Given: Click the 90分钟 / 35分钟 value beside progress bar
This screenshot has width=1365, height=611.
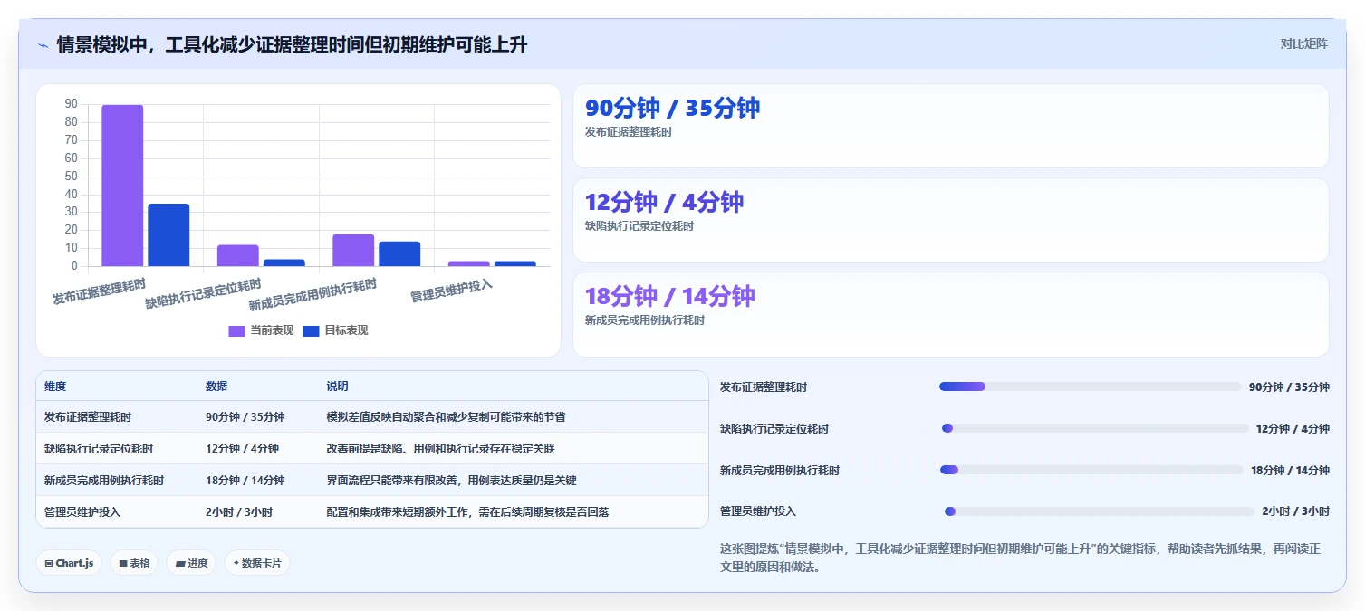Looking at the screenshot, I should (1289, 387).
